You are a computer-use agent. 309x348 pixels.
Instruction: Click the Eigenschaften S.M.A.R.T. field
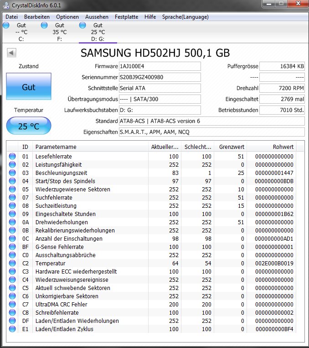(x=212, y=132)
